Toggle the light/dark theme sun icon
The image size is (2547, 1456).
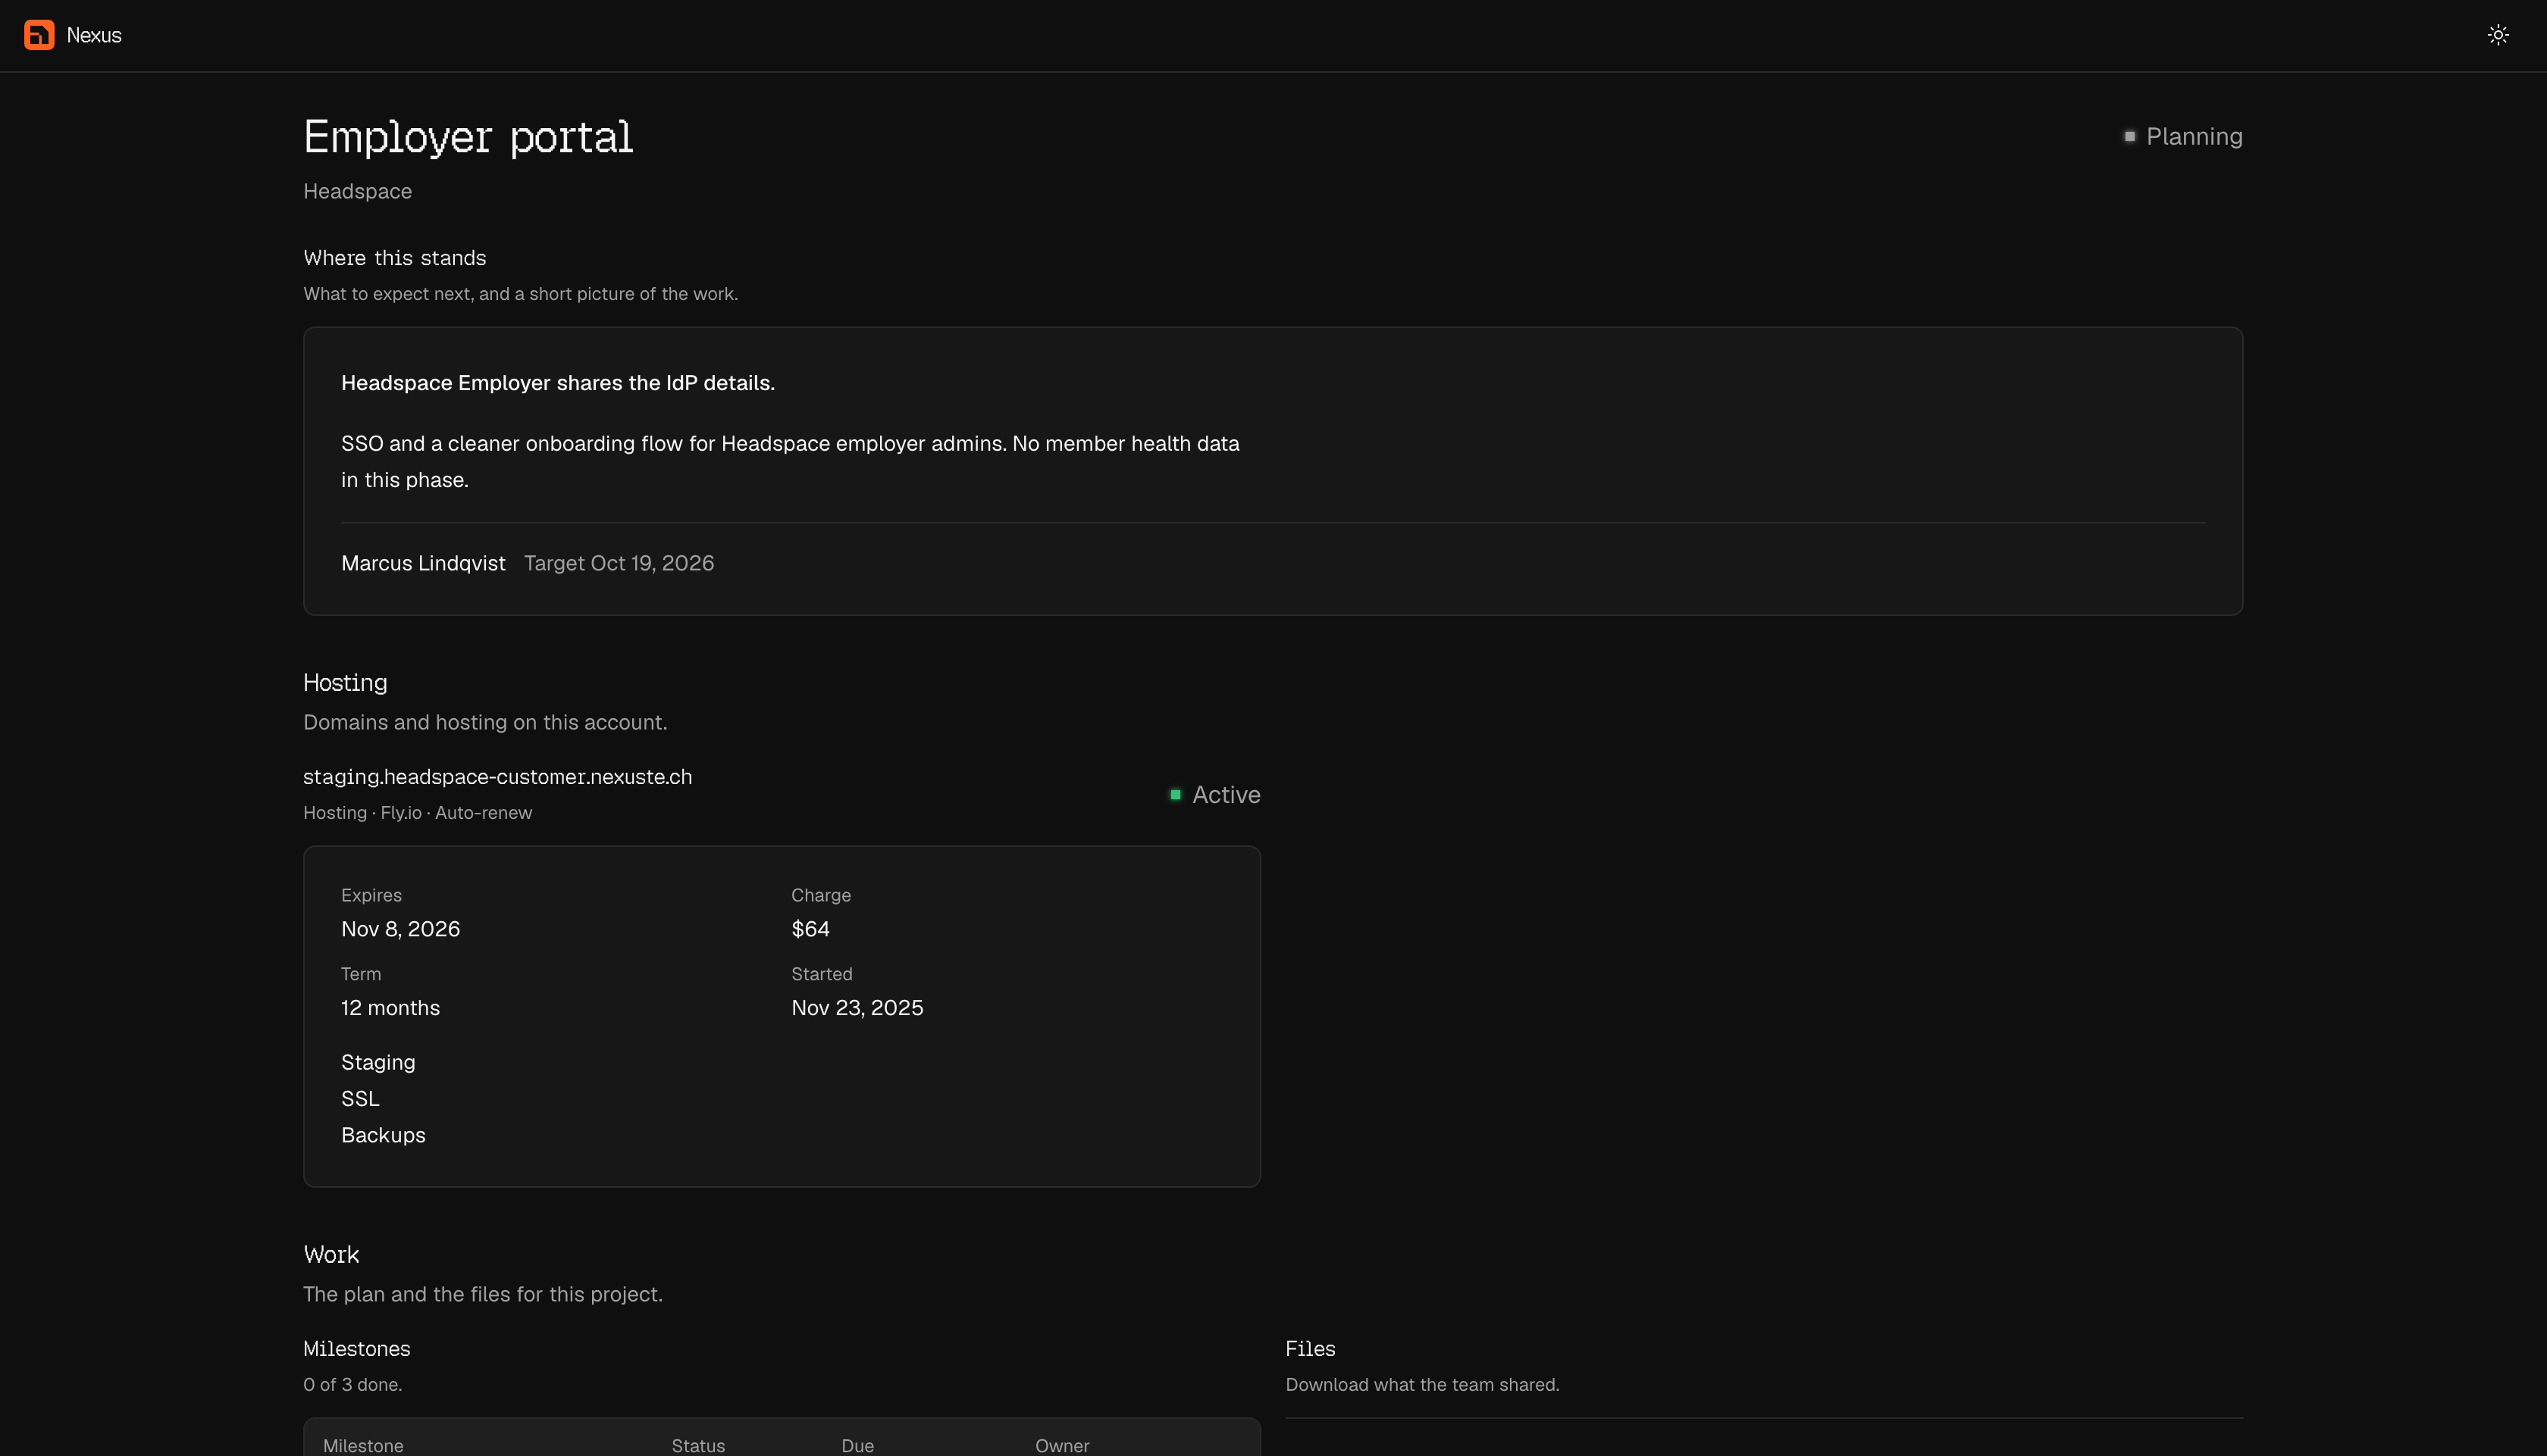(x=2497, y=35)
